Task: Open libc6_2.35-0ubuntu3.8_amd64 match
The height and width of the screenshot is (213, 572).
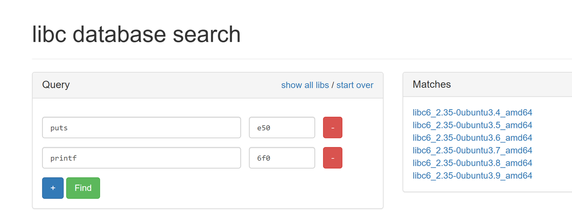Action: (472, 163)
